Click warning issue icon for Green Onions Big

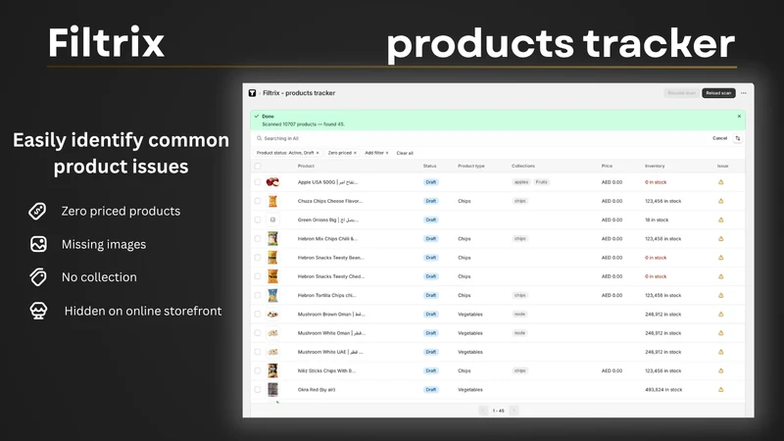pos(721,220)
